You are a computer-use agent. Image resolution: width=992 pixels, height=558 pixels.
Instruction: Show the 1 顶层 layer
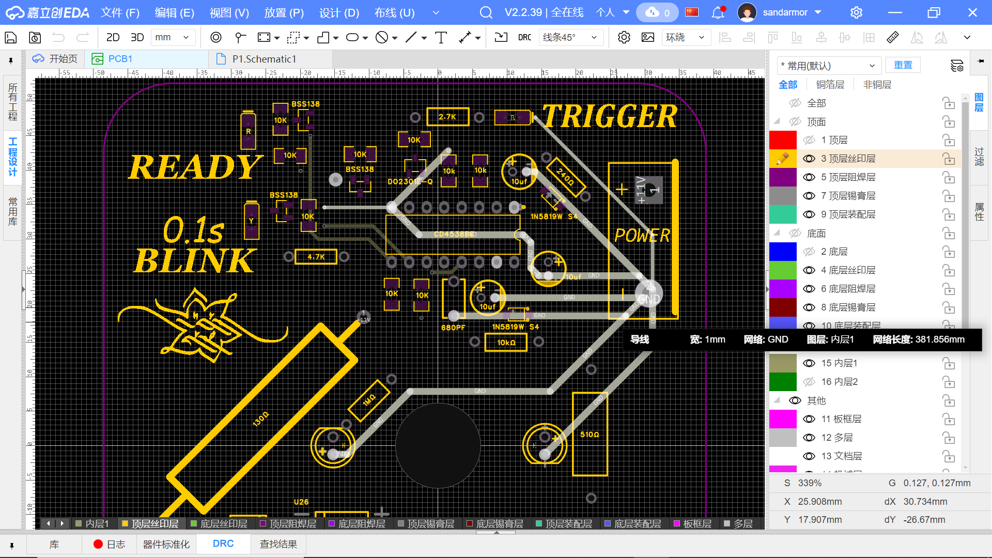[x=809, y=140]
